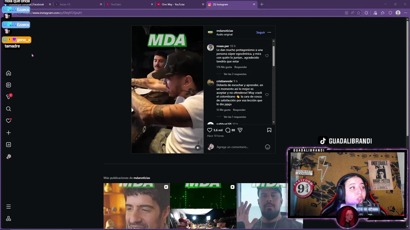Open media control music icon
The height and width of the screenshot is (230, 410).
pos(375,13)
